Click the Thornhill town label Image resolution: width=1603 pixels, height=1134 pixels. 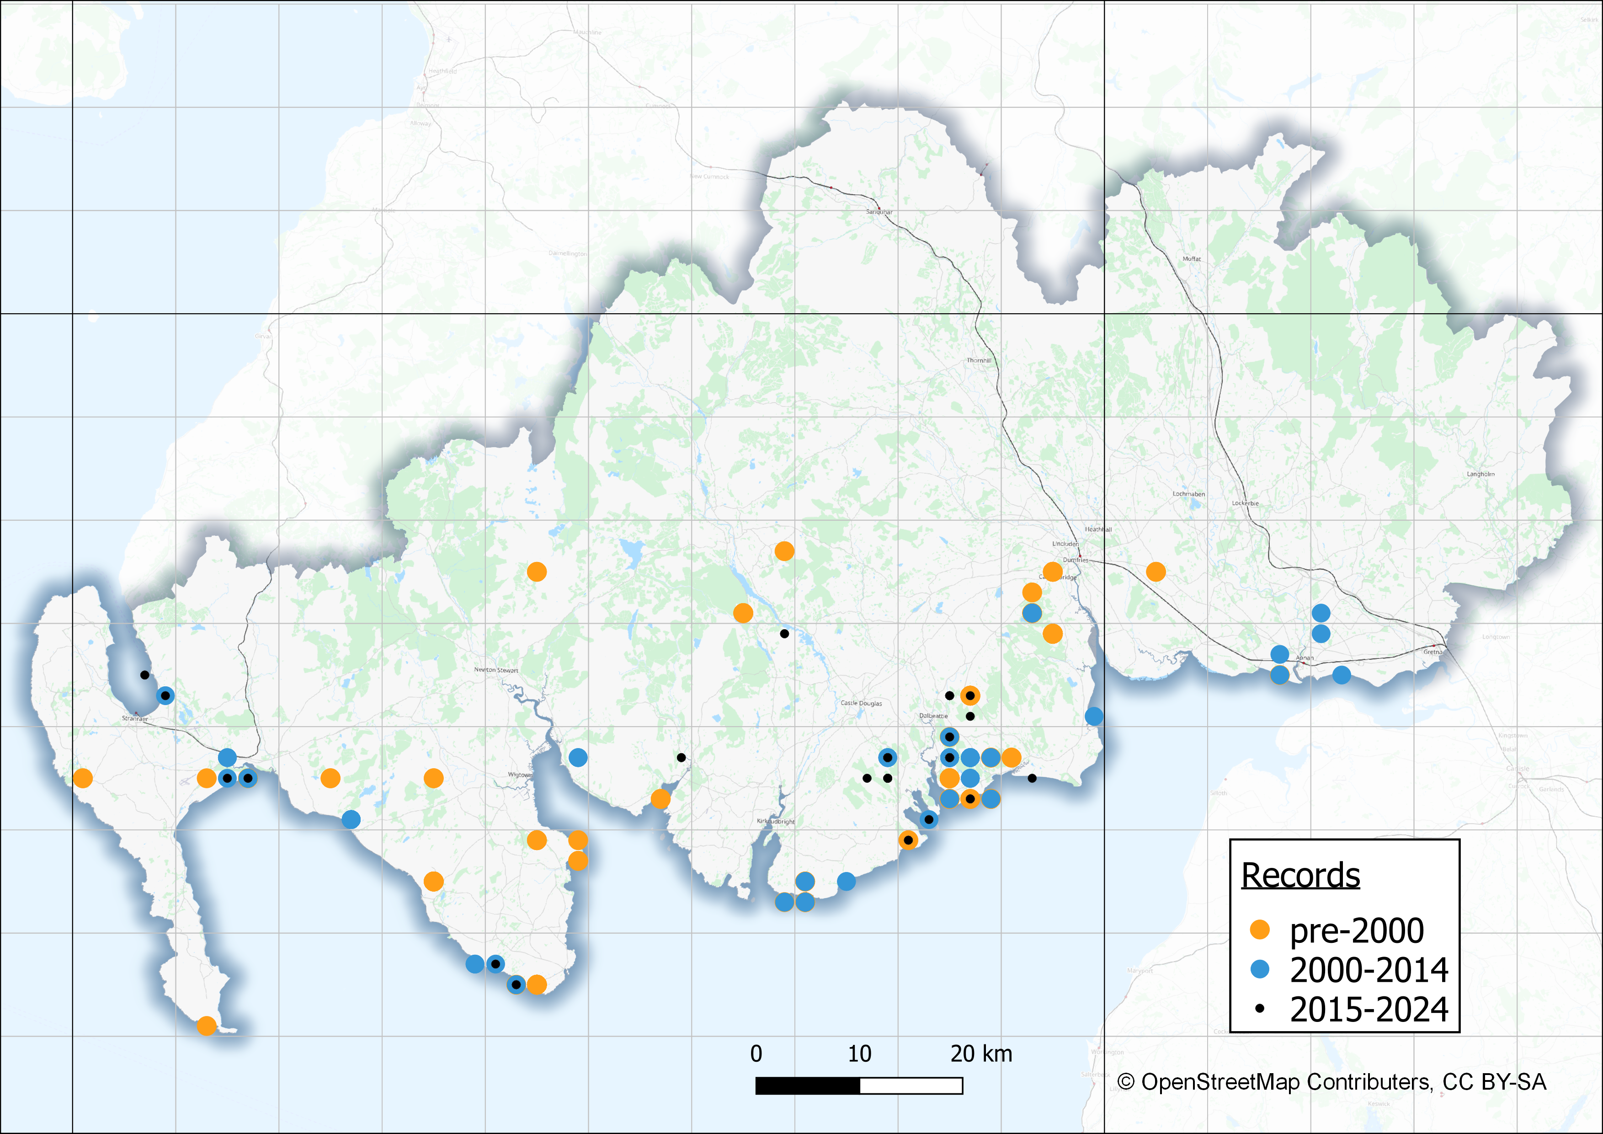tap(979, 360)
